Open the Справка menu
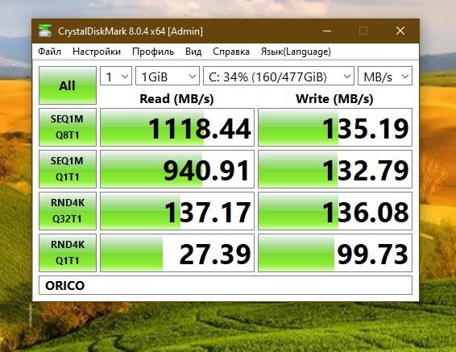Screen dimensions: 456x352 pyautogui.click(x=231, y=52)
